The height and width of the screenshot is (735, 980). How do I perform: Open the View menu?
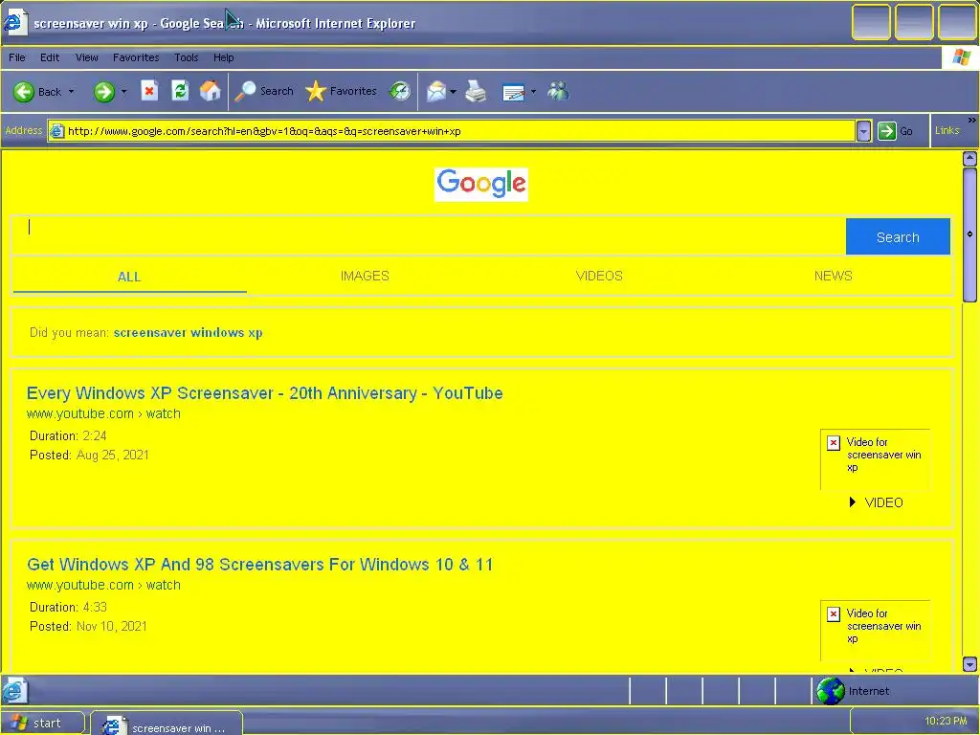[x=86, y=57]
